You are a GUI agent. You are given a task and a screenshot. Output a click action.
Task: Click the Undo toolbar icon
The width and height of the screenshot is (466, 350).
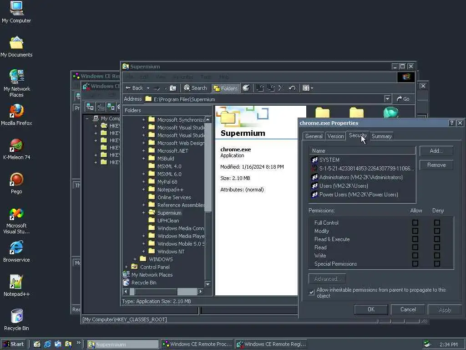pos(292,88)
